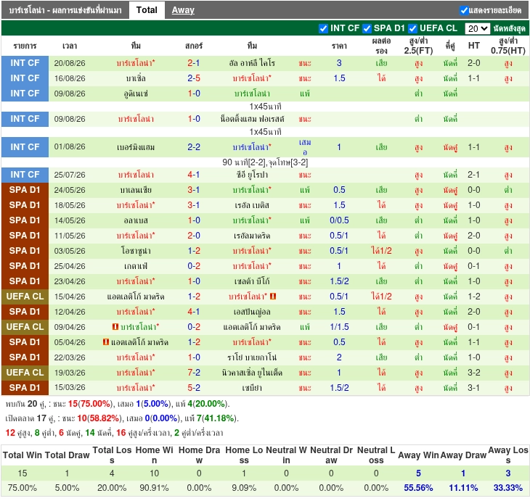Click the 4-1 score on 12/04/26
The width and height of the screenshot is (530, 501).
click(194, 312)
